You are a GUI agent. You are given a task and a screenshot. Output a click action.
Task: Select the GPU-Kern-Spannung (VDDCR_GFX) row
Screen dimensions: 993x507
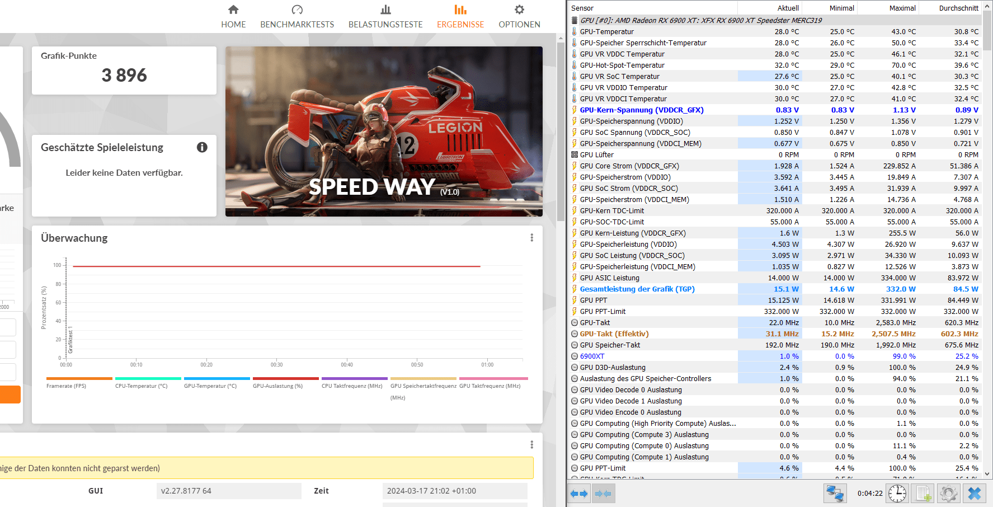tap(775, 110)
